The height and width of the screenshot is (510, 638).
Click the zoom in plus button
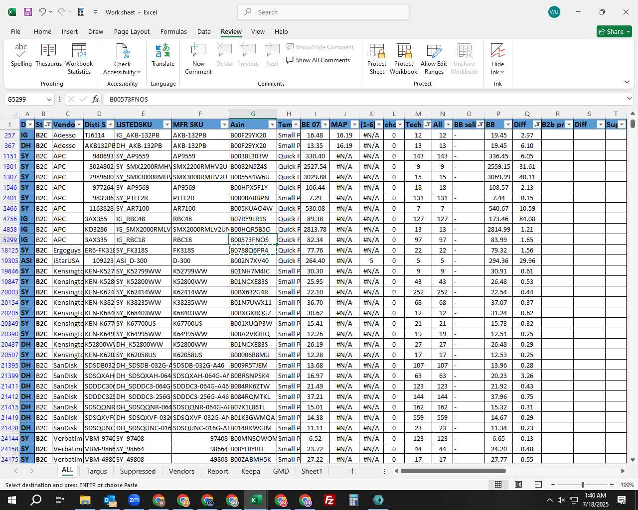(x=612, y=485)
